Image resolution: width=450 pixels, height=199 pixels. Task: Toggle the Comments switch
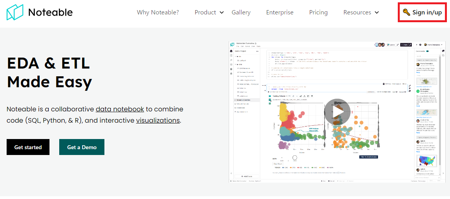click(x=427, y=51)
